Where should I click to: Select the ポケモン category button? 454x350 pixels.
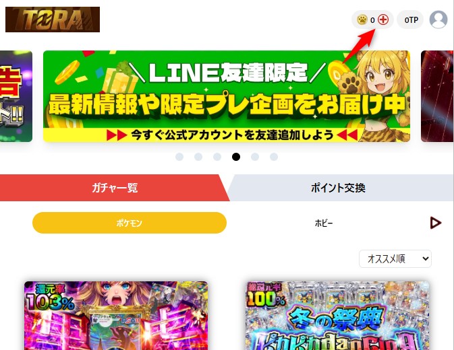(130, 223)
